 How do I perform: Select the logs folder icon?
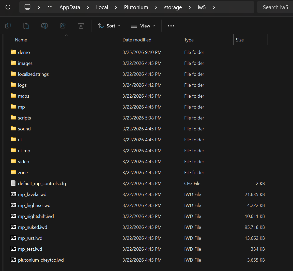(x=13, y=85)
